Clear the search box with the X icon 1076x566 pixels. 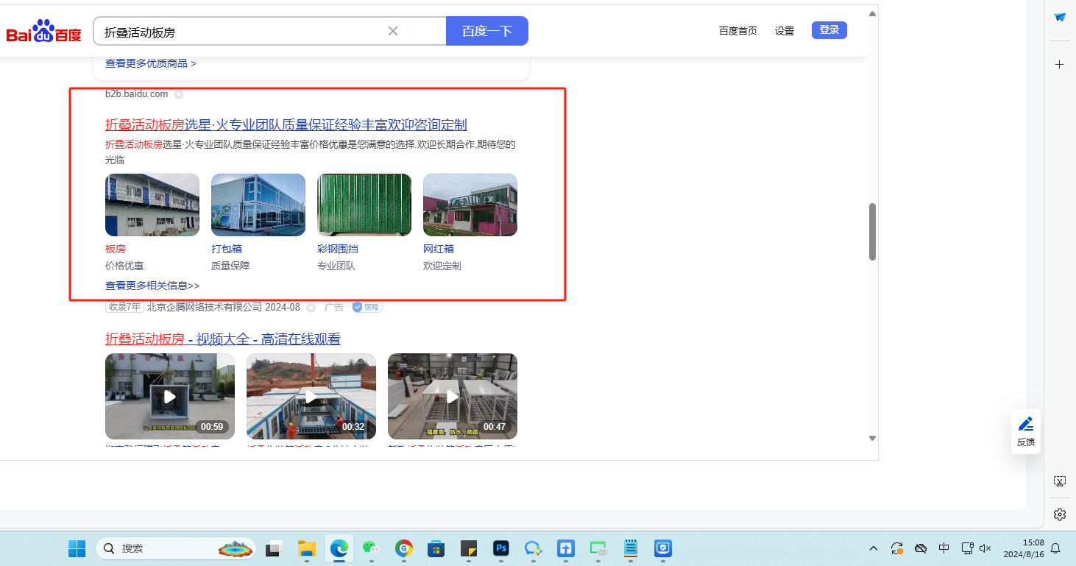pyautogui.click(x=393, y=31)
